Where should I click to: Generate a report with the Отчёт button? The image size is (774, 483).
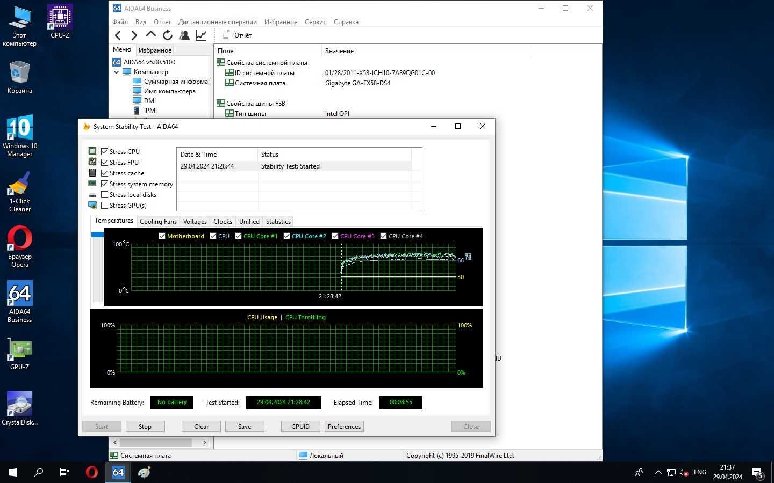pos(237,35)
